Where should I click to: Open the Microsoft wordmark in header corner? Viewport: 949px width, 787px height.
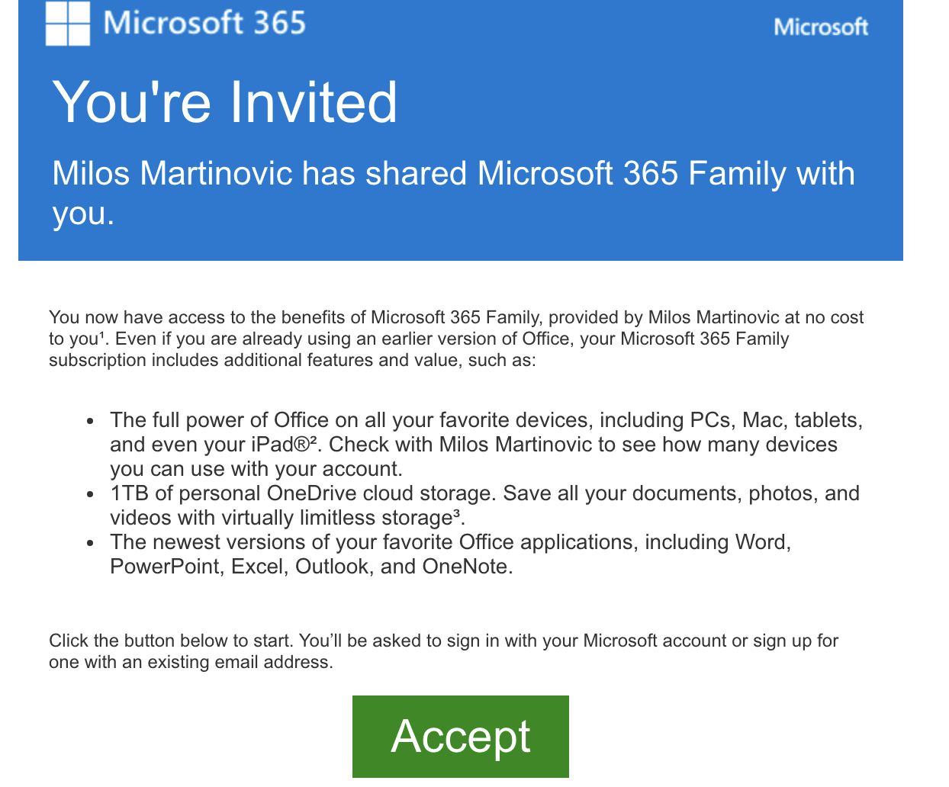tap(821, 27)
